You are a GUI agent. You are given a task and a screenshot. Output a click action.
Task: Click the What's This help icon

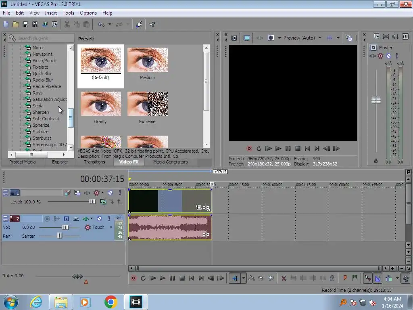coord(152,24)
